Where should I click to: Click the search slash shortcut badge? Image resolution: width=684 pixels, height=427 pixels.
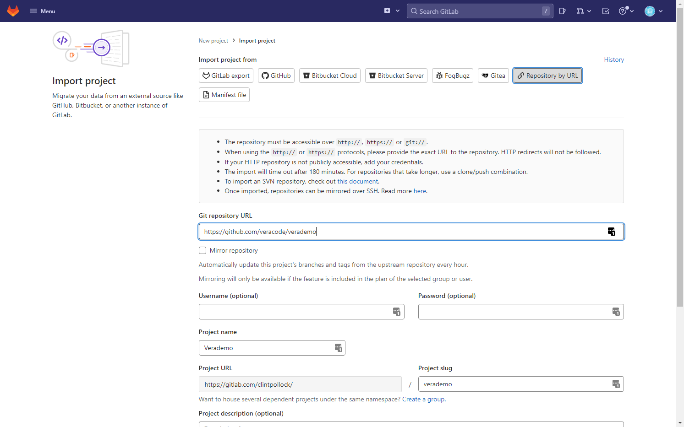point(546,11)
